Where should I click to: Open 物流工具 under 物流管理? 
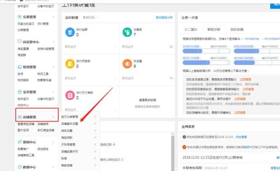(43, 74)
